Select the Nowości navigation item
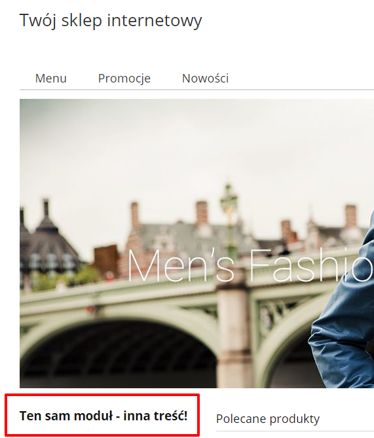 tap(206, 78)
